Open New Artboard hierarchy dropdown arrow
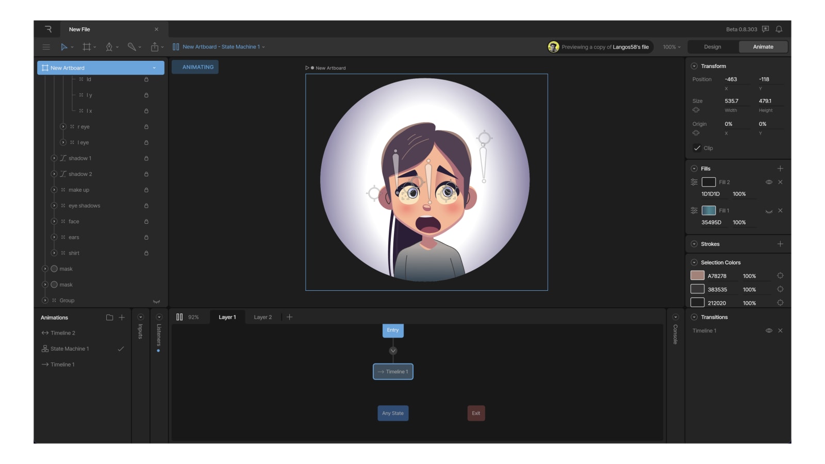Image resolution: width=825 pixels, height=464 pixels. pos(154,68)
